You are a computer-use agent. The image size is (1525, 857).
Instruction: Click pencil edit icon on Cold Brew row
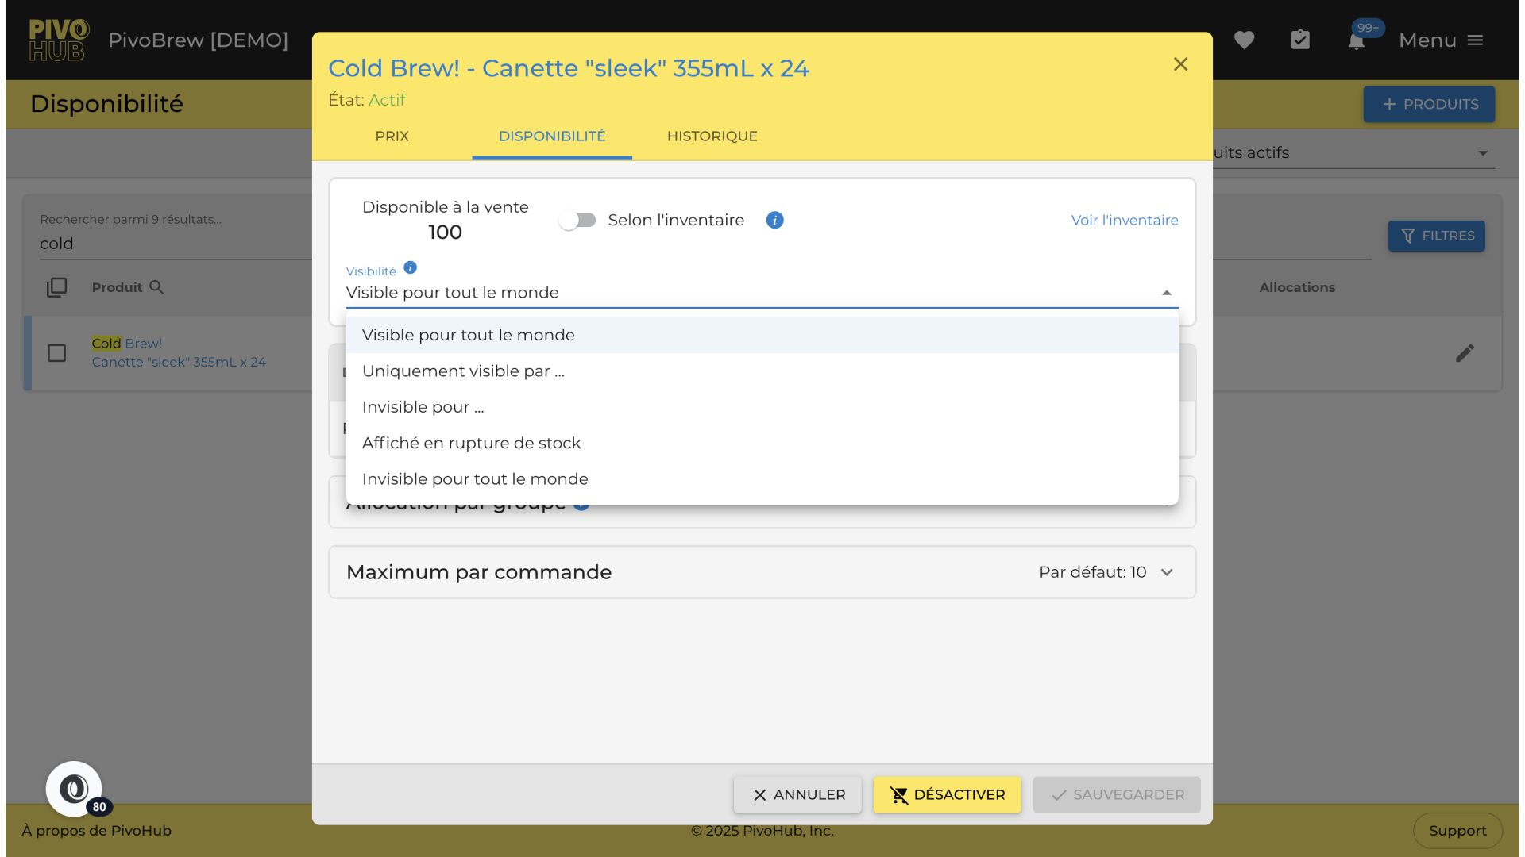coord(1465,353)
